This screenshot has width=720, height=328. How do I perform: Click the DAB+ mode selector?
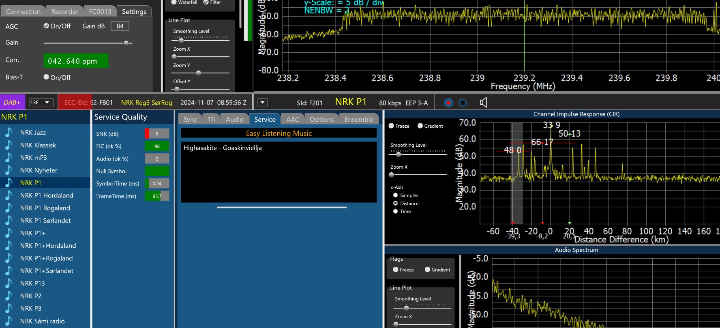[x=13, y=103]
